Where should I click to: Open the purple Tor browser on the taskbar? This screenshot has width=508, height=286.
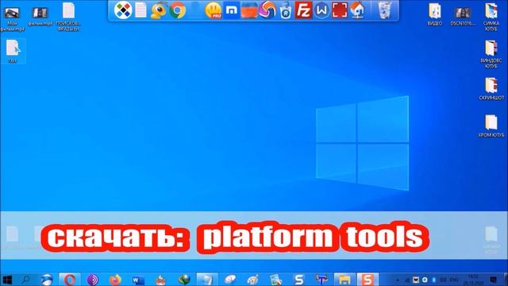tap(92, 280)
